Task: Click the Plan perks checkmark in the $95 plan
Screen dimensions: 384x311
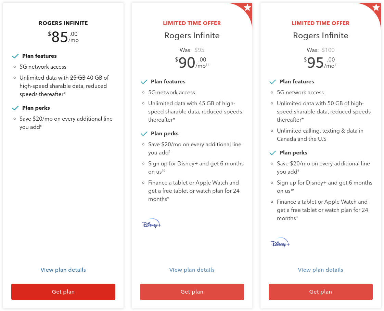Action: pyautogui.click(x=273, y=153)
